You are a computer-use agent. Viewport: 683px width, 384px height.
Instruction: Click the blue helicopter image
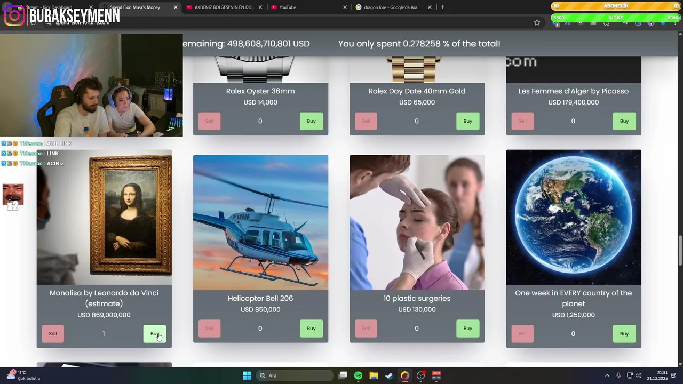(x=260, y=222)
